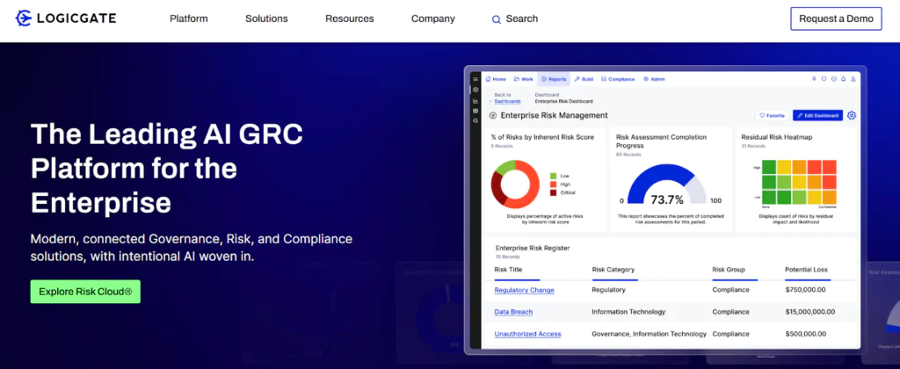This screenshot has width=900, height=369.
Task: Click the chart icon in dashboard sidebar
Action: pos(475,100)
